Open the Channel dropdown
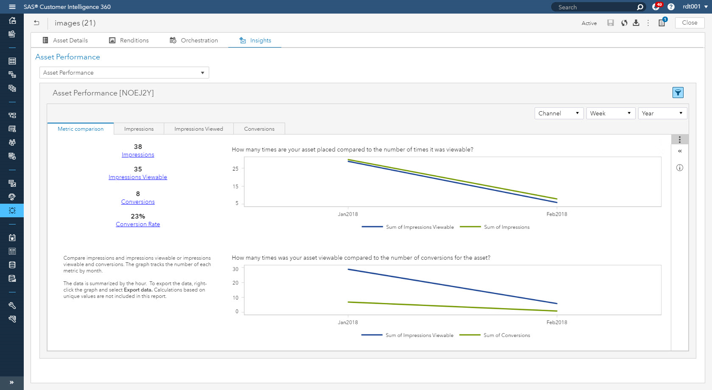This screenshot has height=390, width=712. (x=559, y=113)
